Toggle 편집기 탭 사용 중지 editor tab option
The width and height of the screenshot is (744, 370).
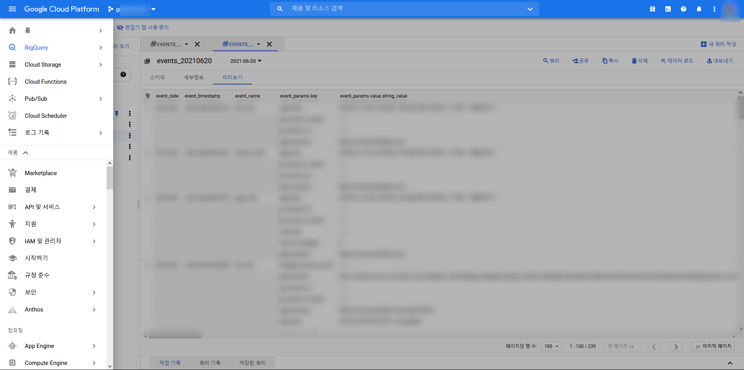tap(143, 28)
